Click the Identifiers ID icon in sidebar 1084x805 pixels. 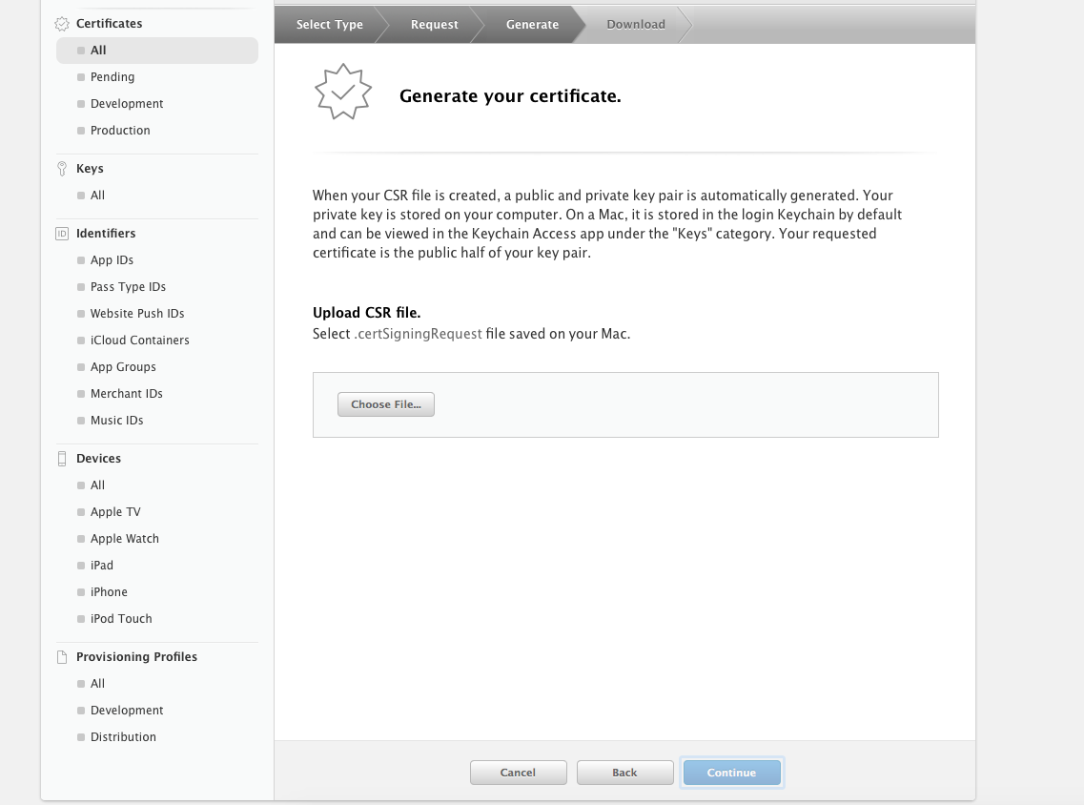coord(62,234)
